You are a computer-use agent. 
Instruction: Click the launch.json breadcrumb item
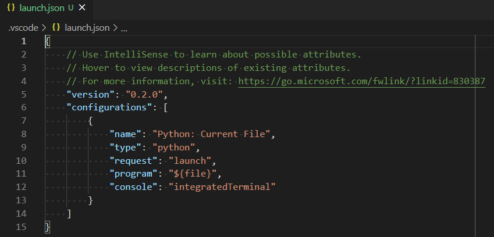coord(87,28)
